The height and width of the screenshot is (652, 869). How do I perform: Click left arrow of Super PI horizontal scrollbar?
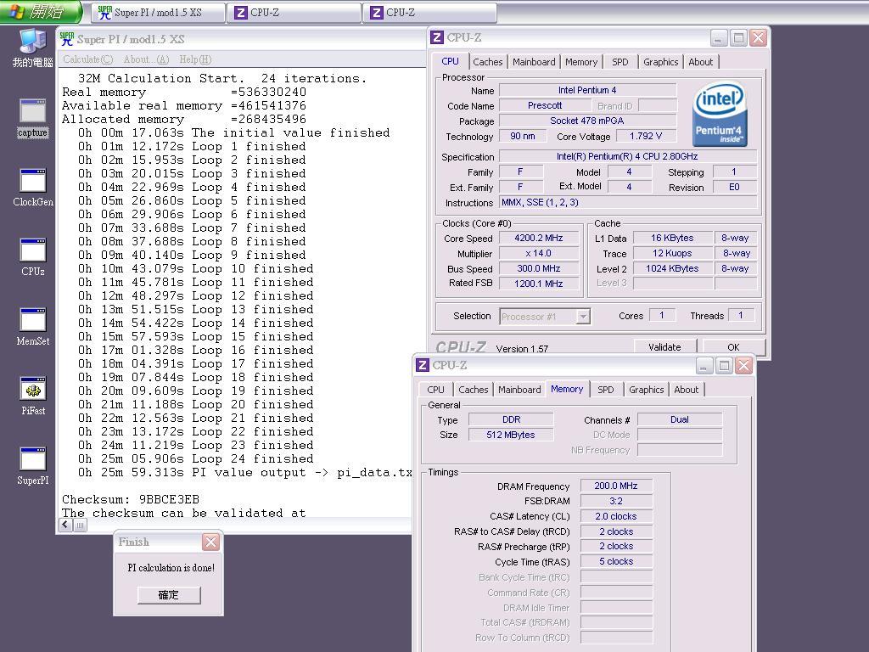point(66,525)
